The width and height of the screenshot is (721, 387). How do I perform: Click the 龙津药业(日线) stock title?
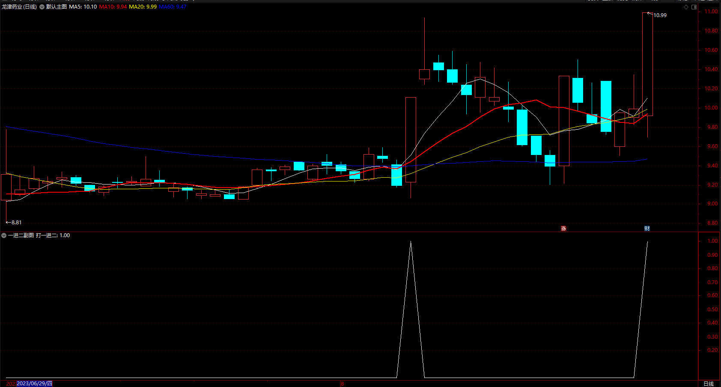coord(19,7)
